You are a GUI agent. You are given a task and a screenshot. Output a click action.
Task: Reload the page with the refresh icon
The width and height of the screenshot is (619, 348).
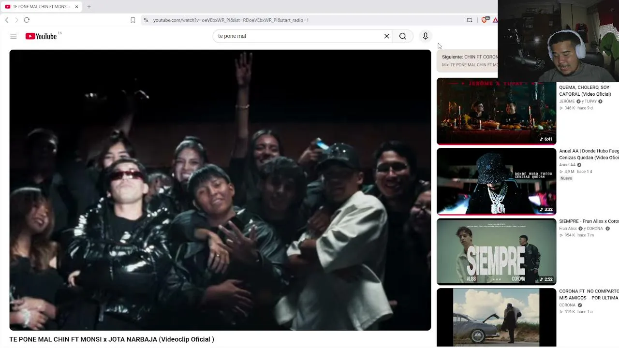[x=27, y=20]
